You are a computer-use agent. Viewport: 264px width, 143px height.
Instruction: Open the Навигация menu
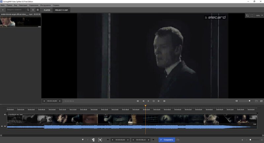click(x=23, y=5)
